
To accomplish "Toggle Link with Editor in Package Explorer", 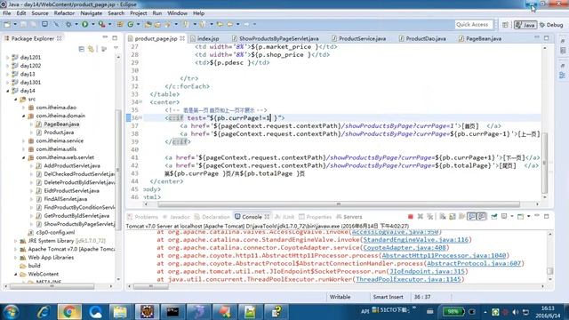I will (91, 49).
